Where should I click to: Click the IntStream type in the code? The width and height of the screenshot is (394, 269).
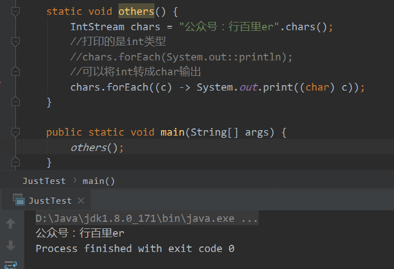[97, 27]
